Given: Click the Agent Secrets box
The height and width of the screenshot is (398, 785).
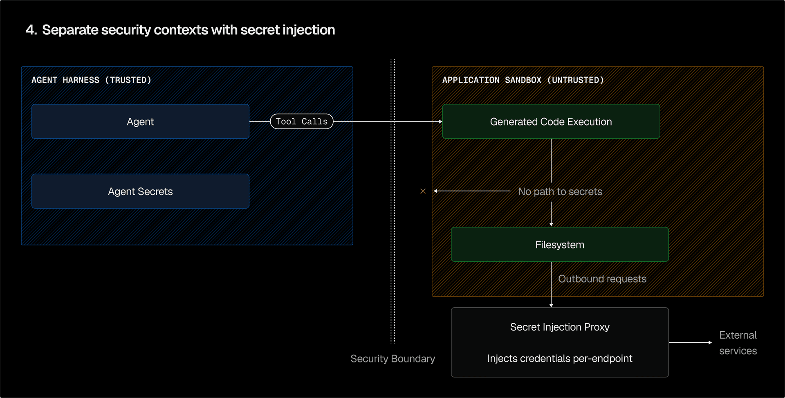Looking at the screenshot, I should [x=140, y=191].
